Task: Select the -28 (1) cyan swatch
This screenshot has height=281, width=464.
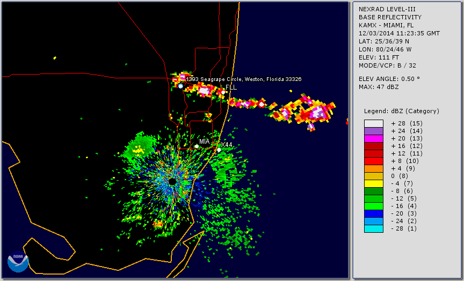Action: (x=374, y=228)
